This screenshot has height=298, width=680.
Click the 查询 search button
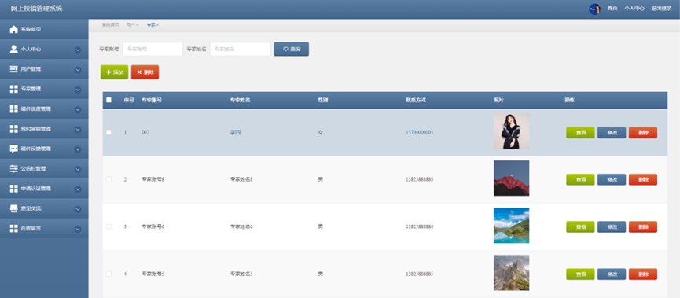292,49
